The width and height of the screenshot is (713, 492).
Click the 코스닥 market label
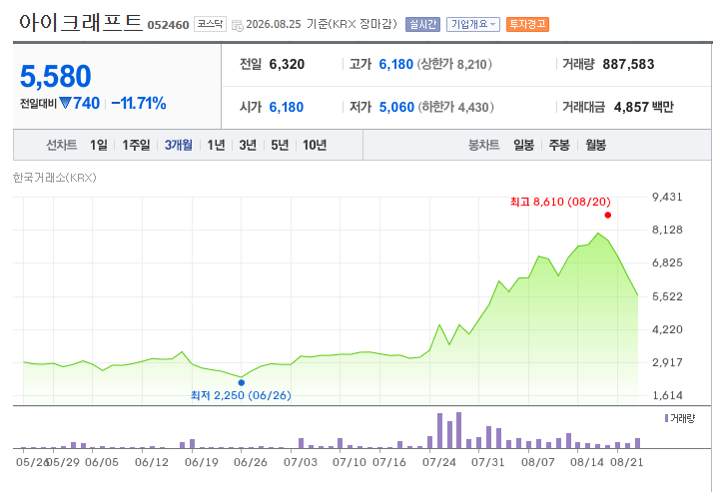(210, 24)
